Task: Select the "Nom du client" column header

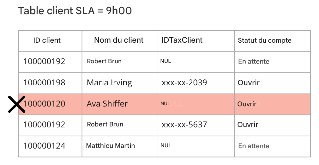Action: [x=119, y=40]
